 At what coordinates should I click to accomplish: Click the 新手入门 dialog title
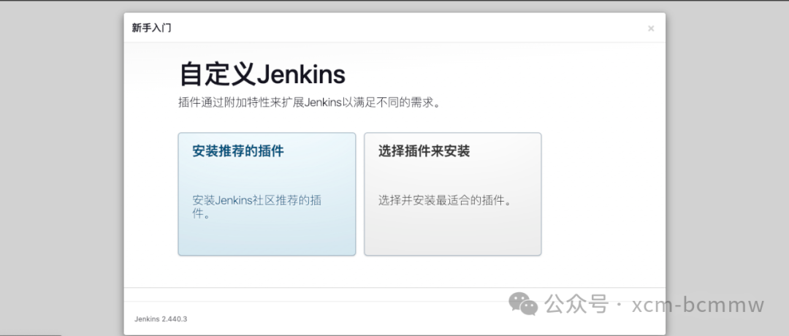click(151, 28)
